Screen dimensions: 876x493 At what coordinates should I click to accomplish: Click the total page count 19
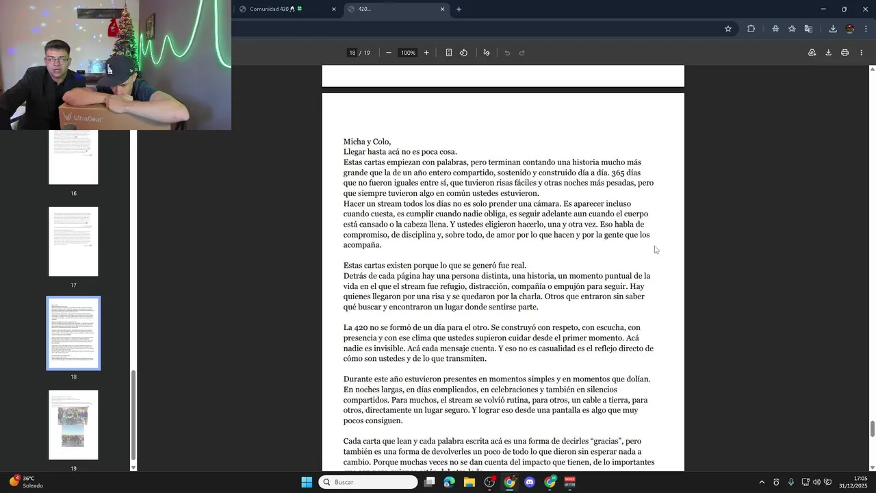367,53
